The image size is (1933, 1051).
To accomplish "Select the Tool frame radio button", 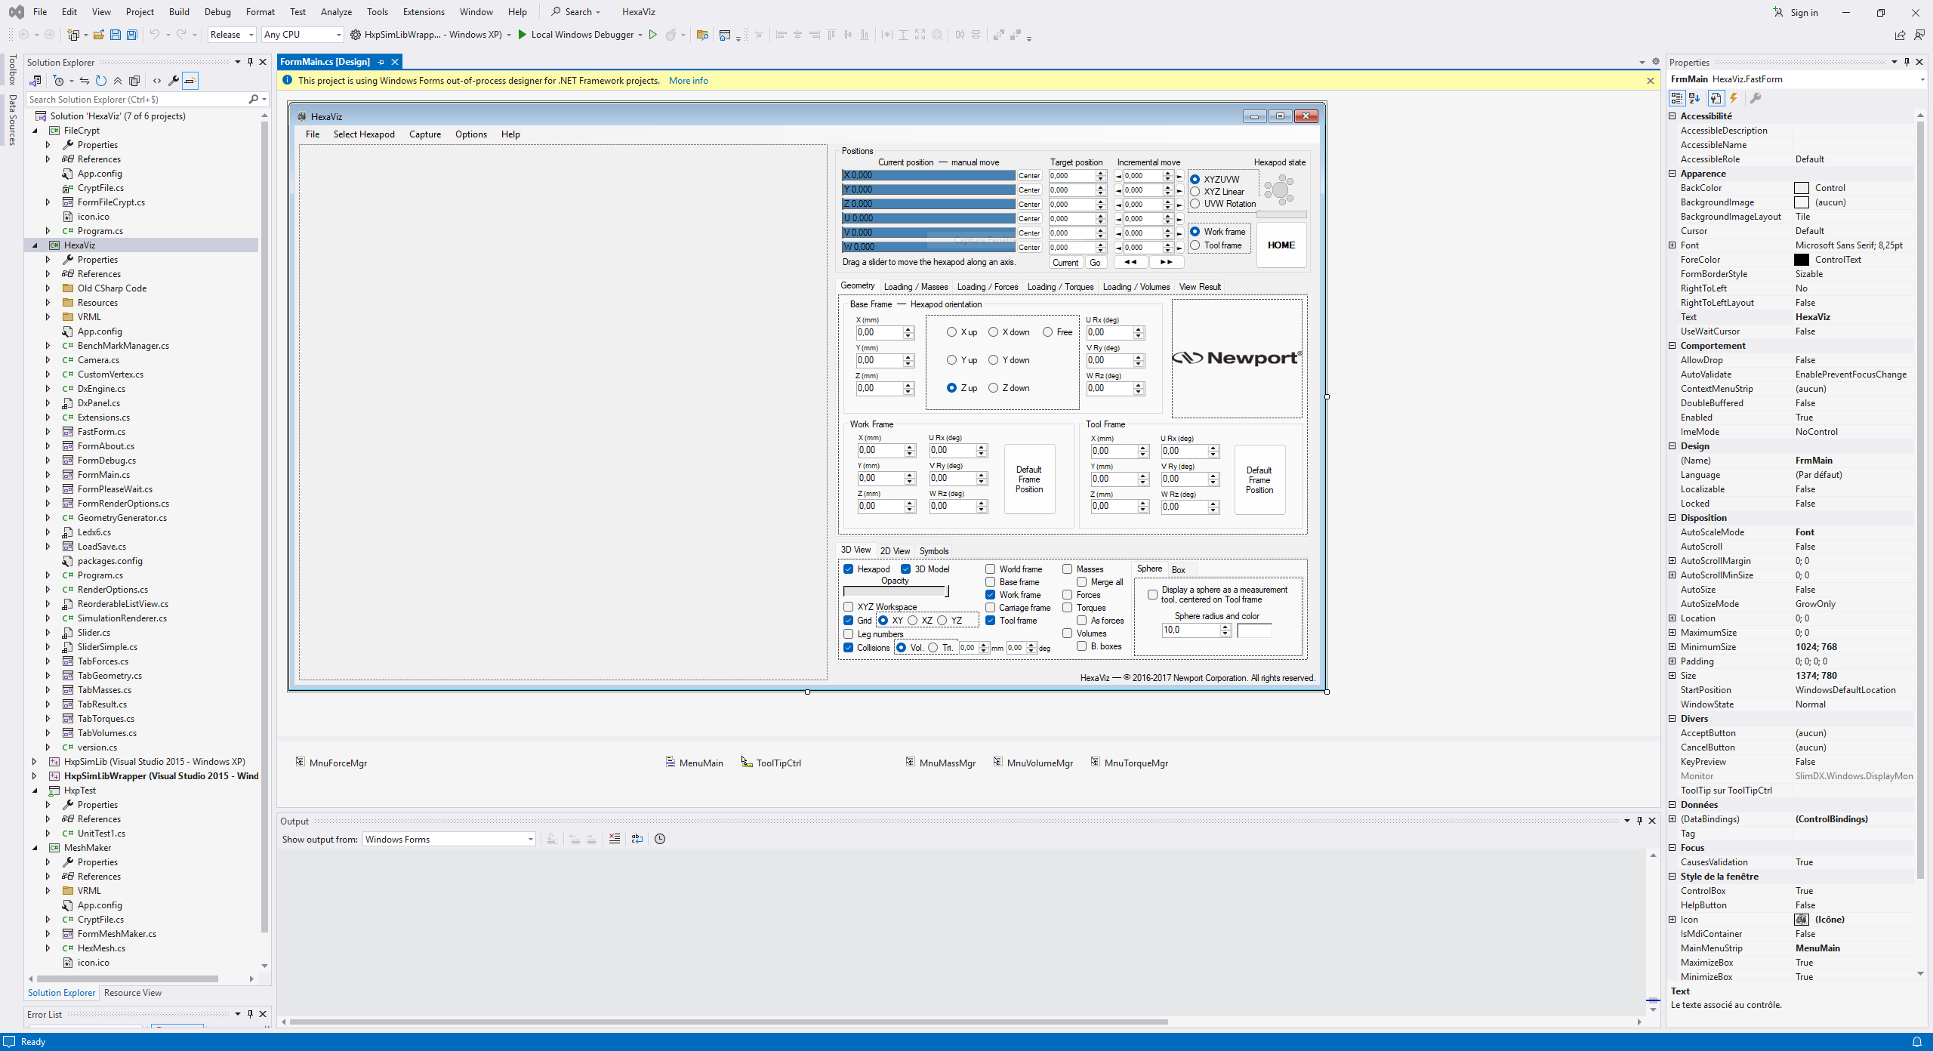I will [1195, 245].
